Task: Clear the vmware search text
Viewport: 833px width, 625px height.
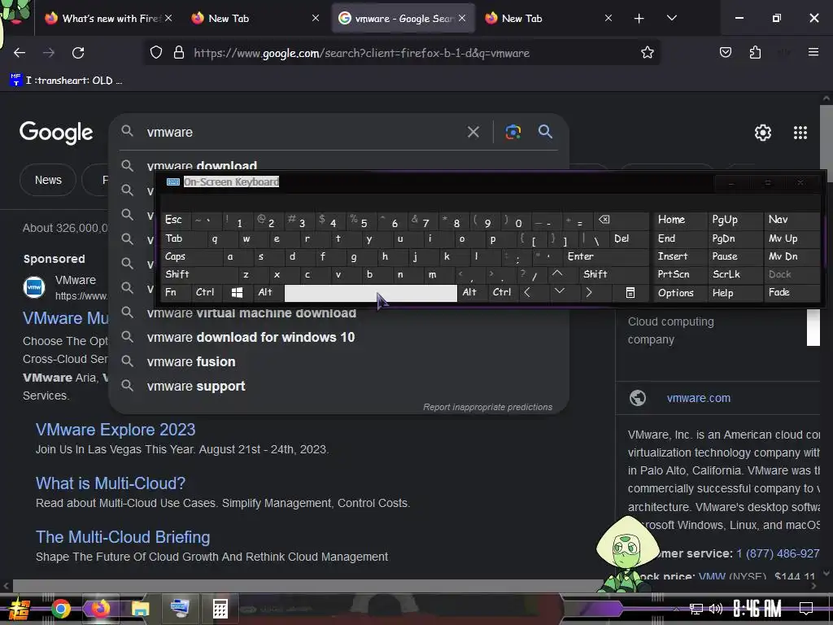Action: [473, 132]
